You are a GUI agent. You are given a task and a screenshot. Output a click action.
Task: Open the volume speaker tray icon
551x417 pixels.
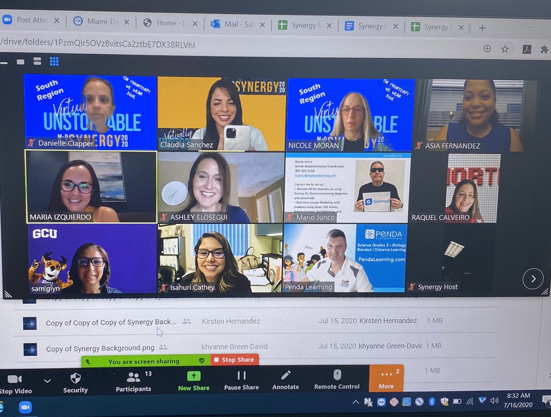(x=494, y=400)
